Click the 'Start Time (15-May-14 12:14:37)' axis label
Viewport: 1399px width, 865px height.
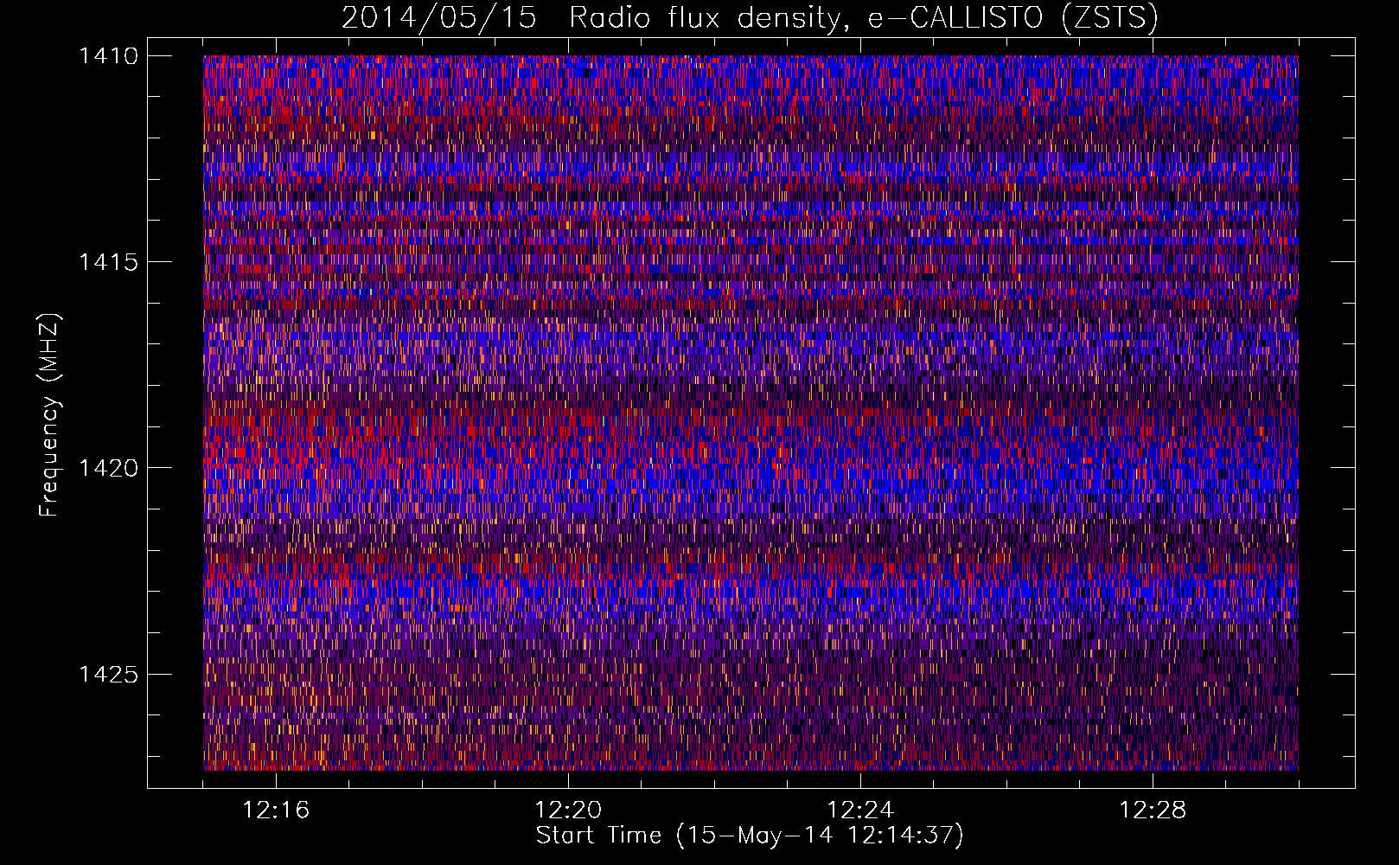point(750,836)
